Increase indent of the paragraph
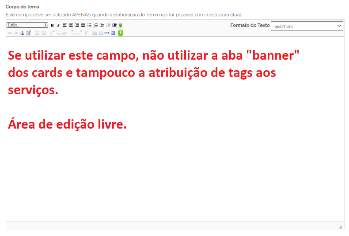This screenshot has width=349, height=236. (114, 25)
